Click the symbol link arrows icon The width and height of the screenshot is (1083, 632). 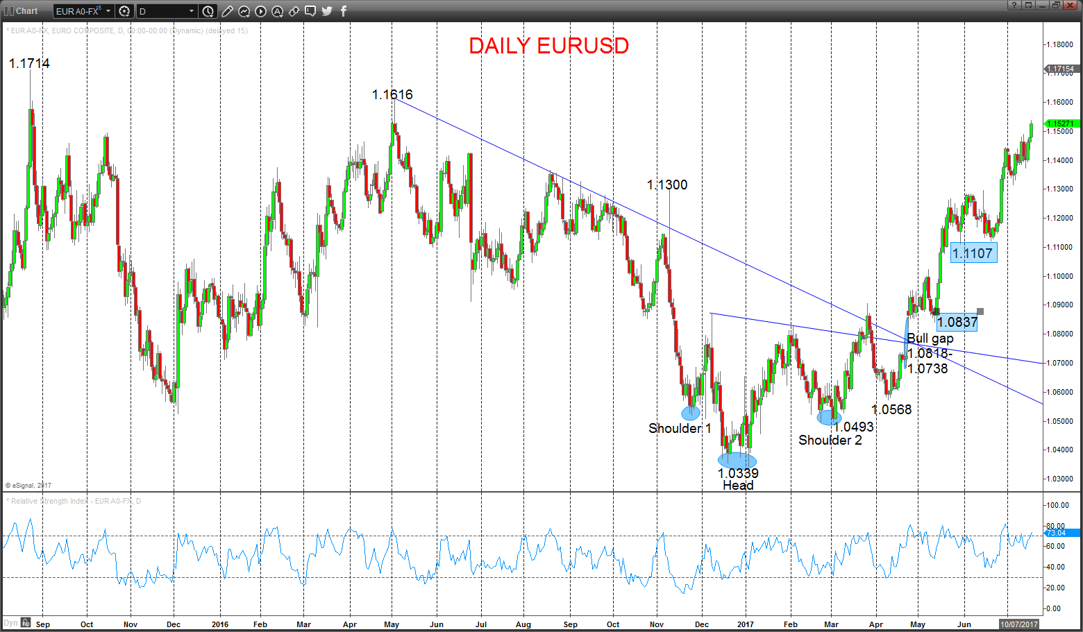point(294,11)
